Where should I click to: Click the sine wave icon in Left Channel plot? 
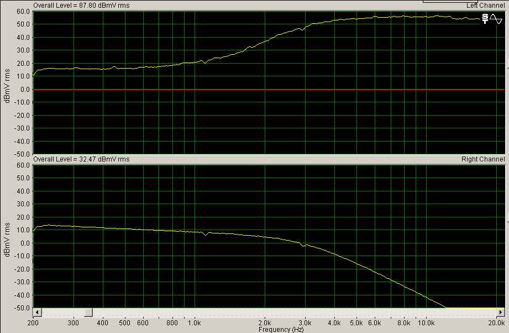tap(496, 19)
